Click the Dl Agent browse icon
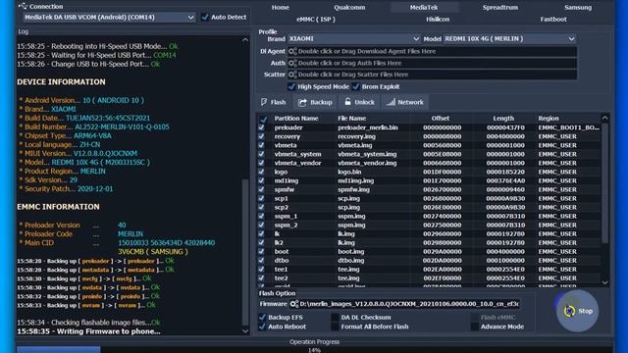 coord(292,51)
